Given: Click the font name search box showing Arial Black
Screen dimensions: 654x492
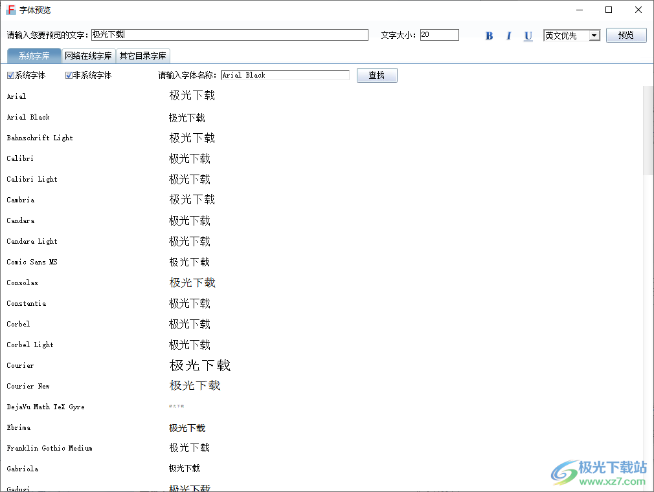Looking at the screenshot, I should pos(285,75).
